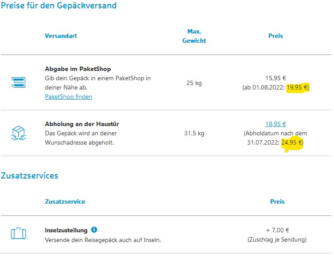Click the shipping table 'Preis' header
The image size is (334, 257).
click(x=275, y=36)
